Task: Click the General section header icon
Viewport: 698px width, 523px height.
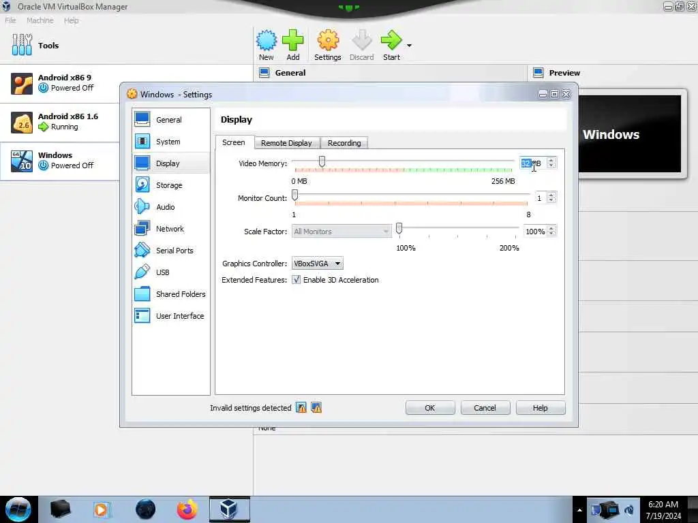Action: [x=264, y=72]
